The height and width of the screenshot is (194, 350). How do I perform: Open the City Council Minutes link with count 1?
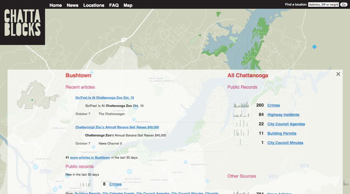[x=285, y=143]
